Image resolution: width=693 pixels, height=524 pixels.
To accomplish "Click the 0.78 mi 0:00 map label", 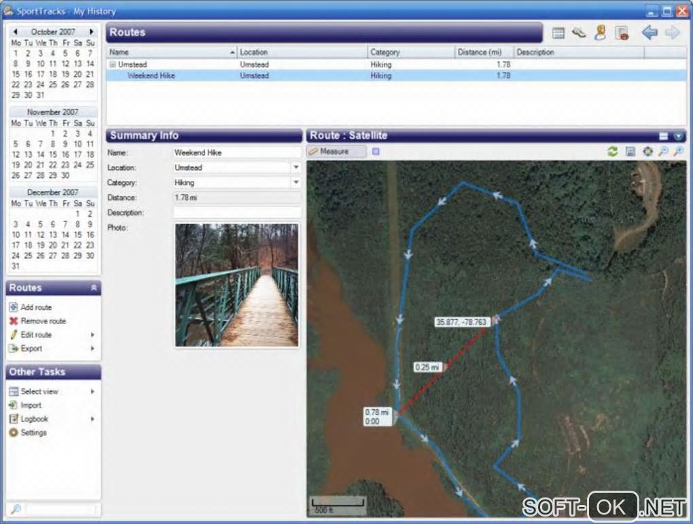I will [377, 417].
